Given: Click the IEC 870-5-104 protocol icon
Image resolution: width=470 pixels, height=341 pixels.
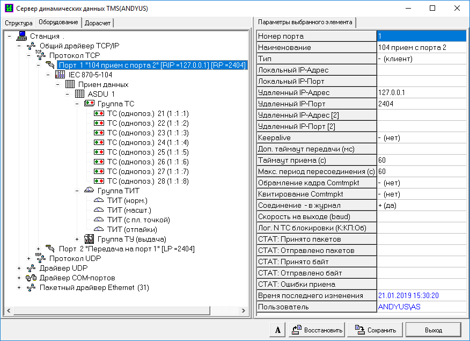Looking at the screenshot, I should click(x=60, y=75).
